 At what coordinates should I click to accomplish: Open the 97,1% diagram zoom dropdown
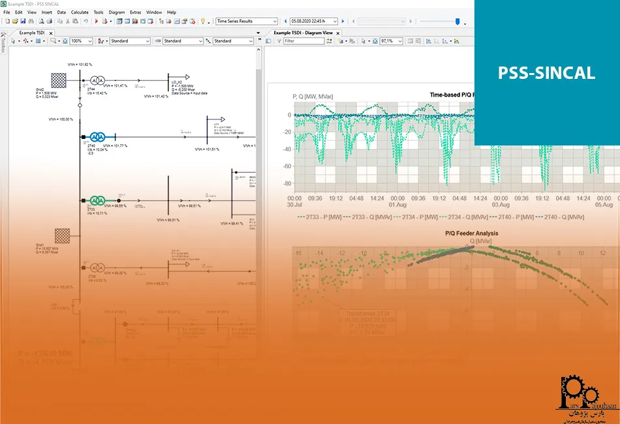[x=399, y=41]
